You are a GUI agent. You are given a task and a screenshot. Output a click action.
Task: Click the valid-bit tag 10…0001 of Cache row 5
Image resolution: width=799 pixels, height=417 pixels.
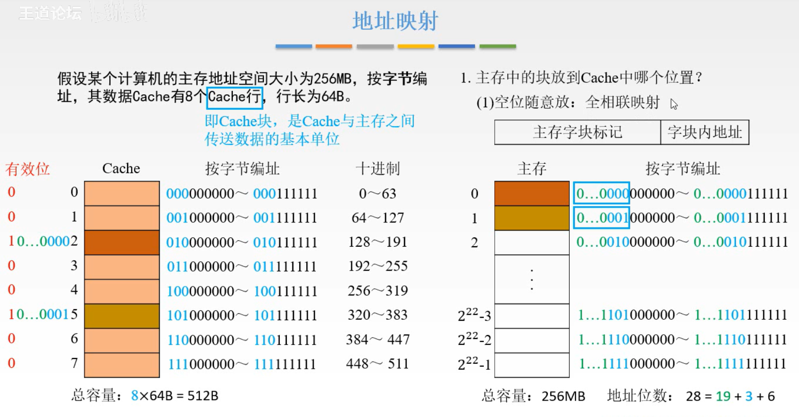coord(38,314)
